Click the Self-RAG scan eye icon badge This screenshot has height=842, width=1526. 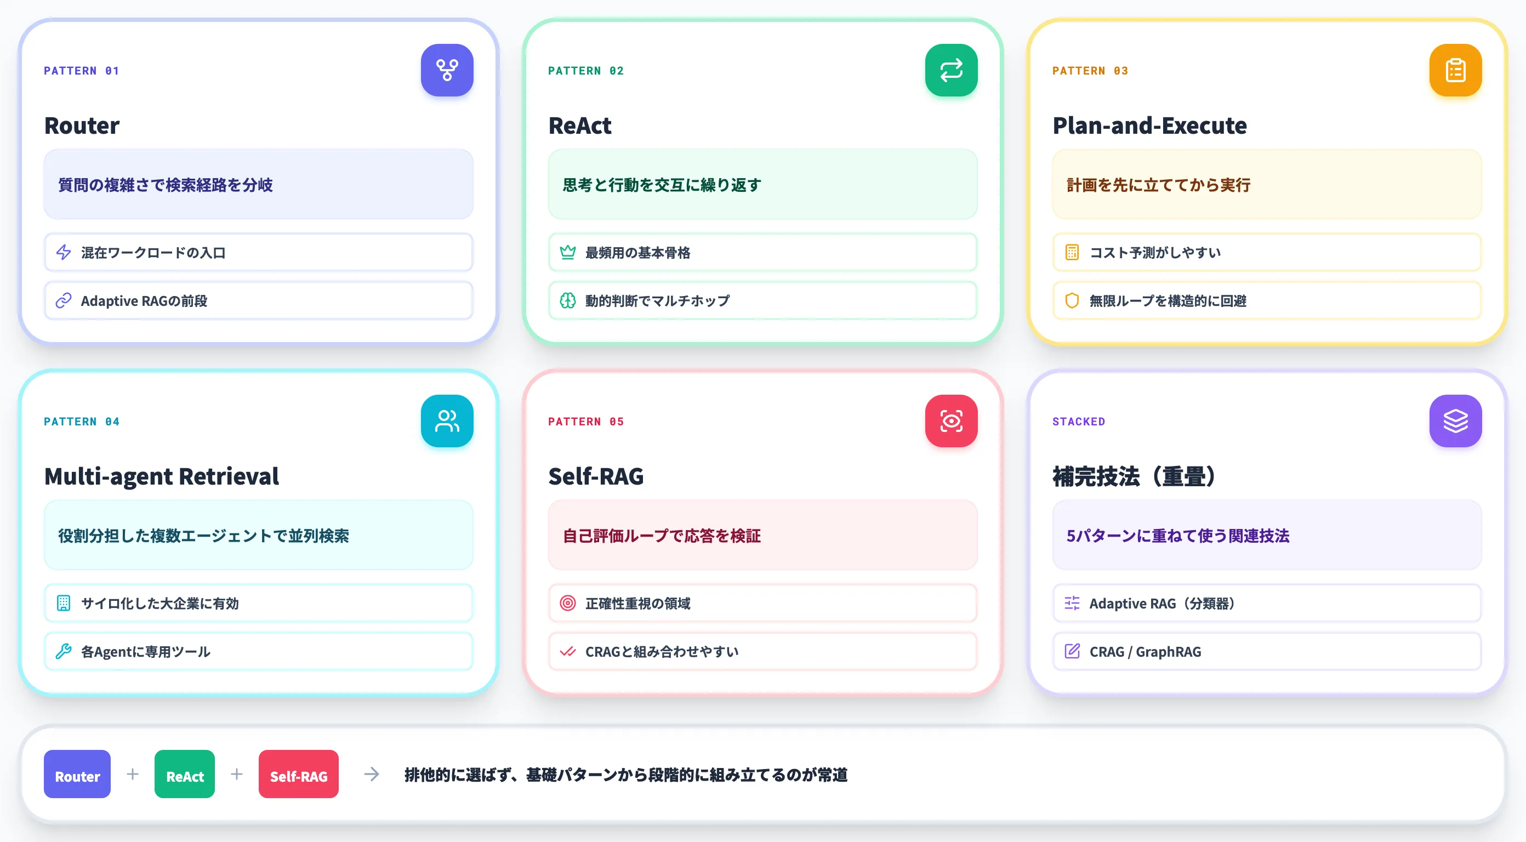[x=951, y=420]
